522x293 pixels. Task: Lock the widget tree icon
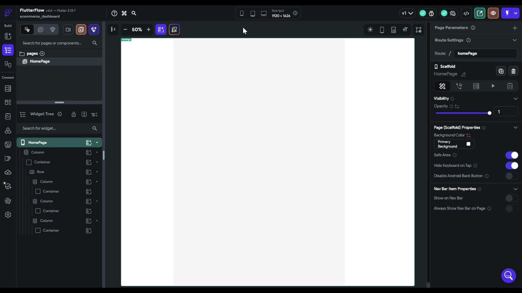click(x=74, y=114)
